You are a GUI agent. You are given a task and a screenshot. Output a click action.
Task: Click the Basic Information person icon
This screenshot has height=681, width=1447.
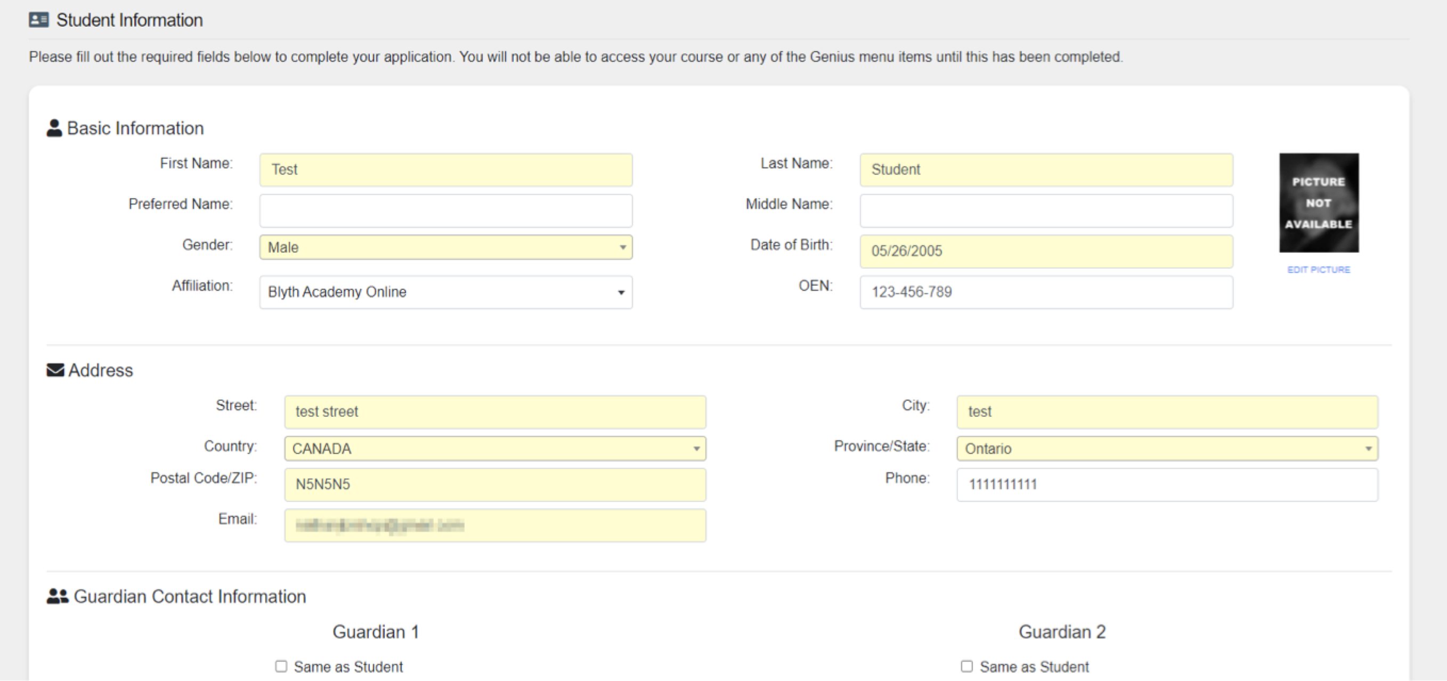point(54,128)
